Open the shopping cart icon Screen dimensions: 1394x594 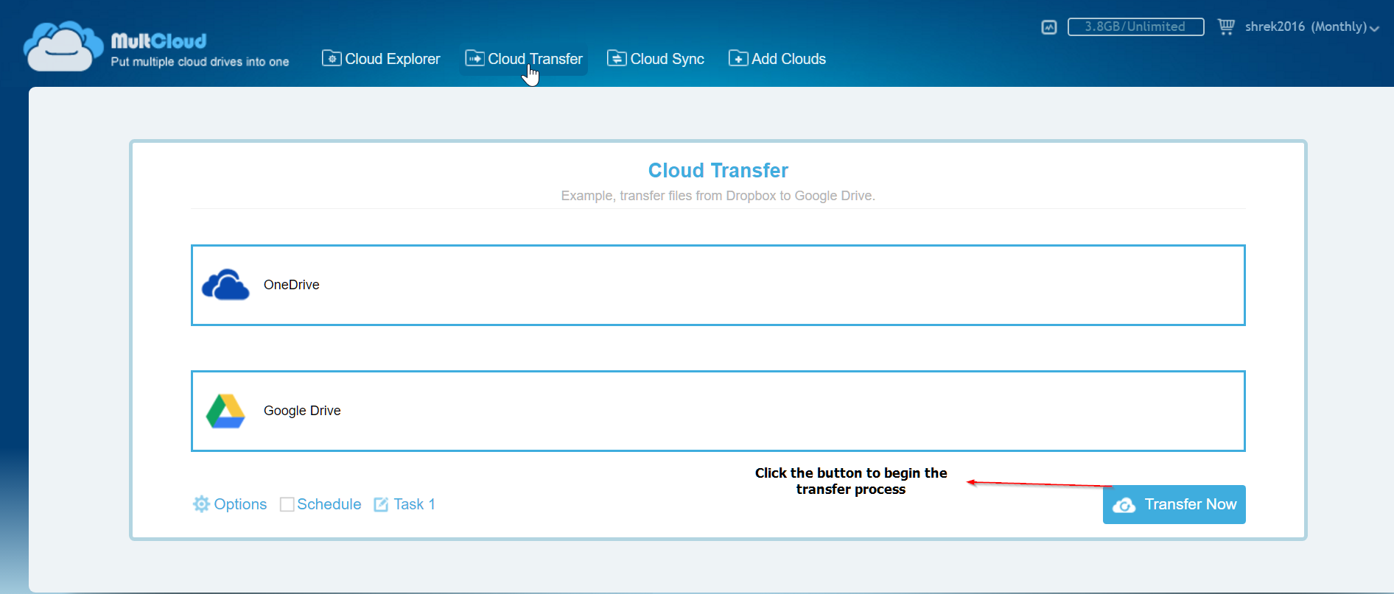coord(1226,26)
